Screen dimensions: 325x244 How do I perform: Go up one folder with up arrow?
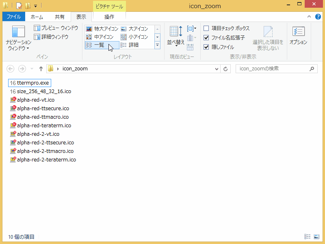pyautogui.click(x=41, y=69)
